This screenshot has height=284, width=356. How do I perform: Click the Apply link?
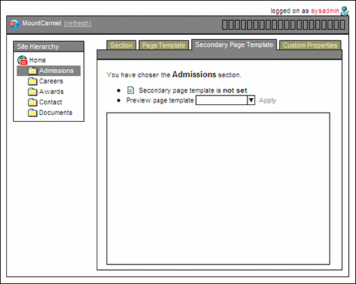268,100
